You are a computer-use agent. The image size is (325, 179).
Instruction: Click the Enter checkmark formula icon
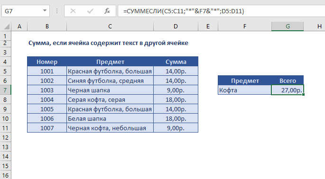pos(90,11)
